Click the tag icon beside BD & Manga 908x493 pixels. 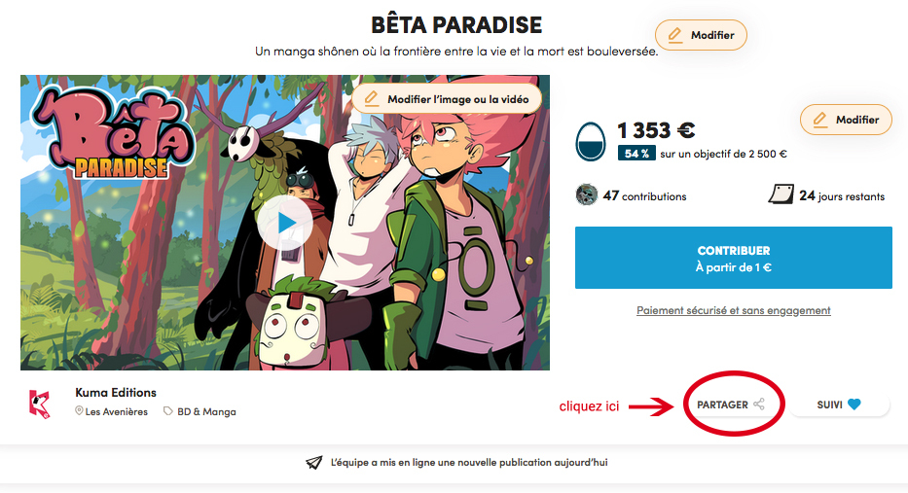point(168,411)
